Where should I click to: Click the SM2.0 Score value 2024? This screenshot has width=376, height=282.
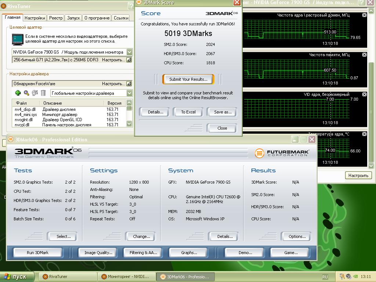tap(210, 44)
